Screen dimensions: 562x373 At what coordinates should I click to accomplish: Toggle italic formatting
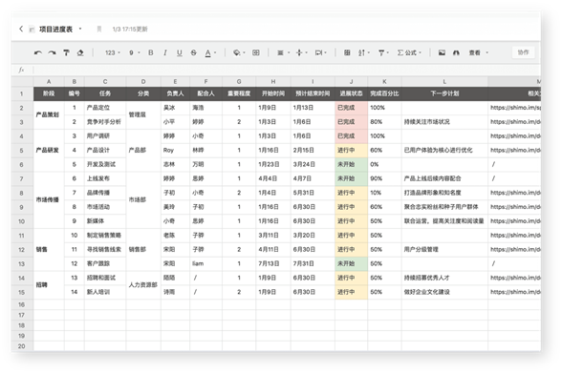click(164, 52)
